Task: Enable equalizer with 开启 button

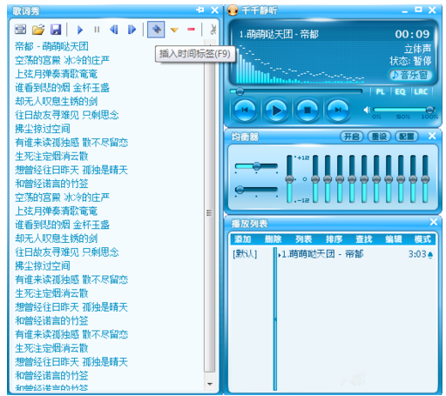Action: 352,137
